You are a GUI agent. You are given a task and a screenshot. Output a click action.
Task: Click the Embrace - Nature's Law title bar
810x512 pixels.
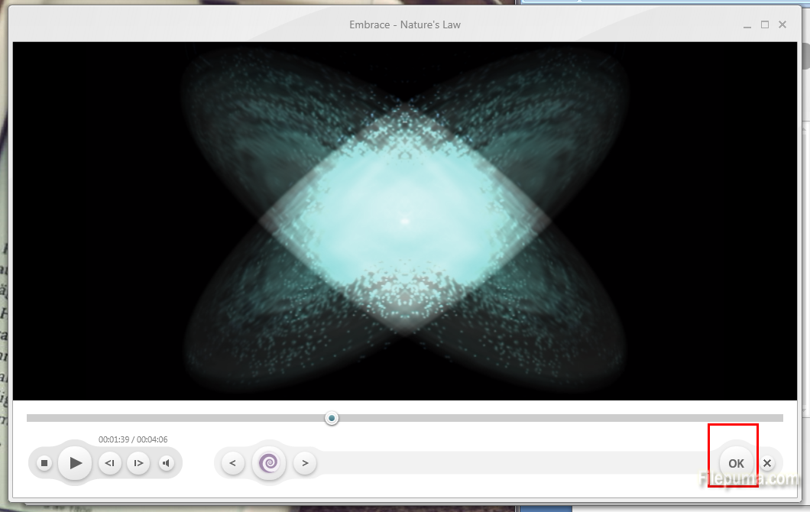(405, 24)
